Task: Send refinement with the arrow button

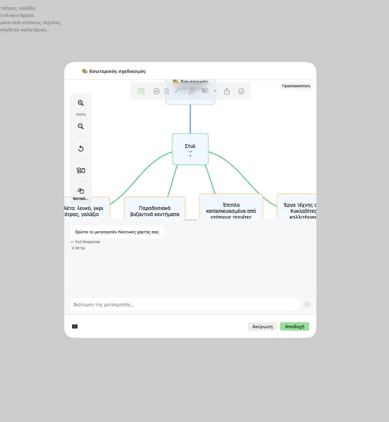Action: pos(307,304)
